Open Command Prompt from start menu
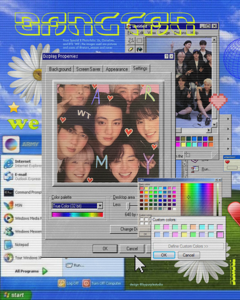Image resolution: width=240 pixels, height=300 pixels. tap(9, 192)
